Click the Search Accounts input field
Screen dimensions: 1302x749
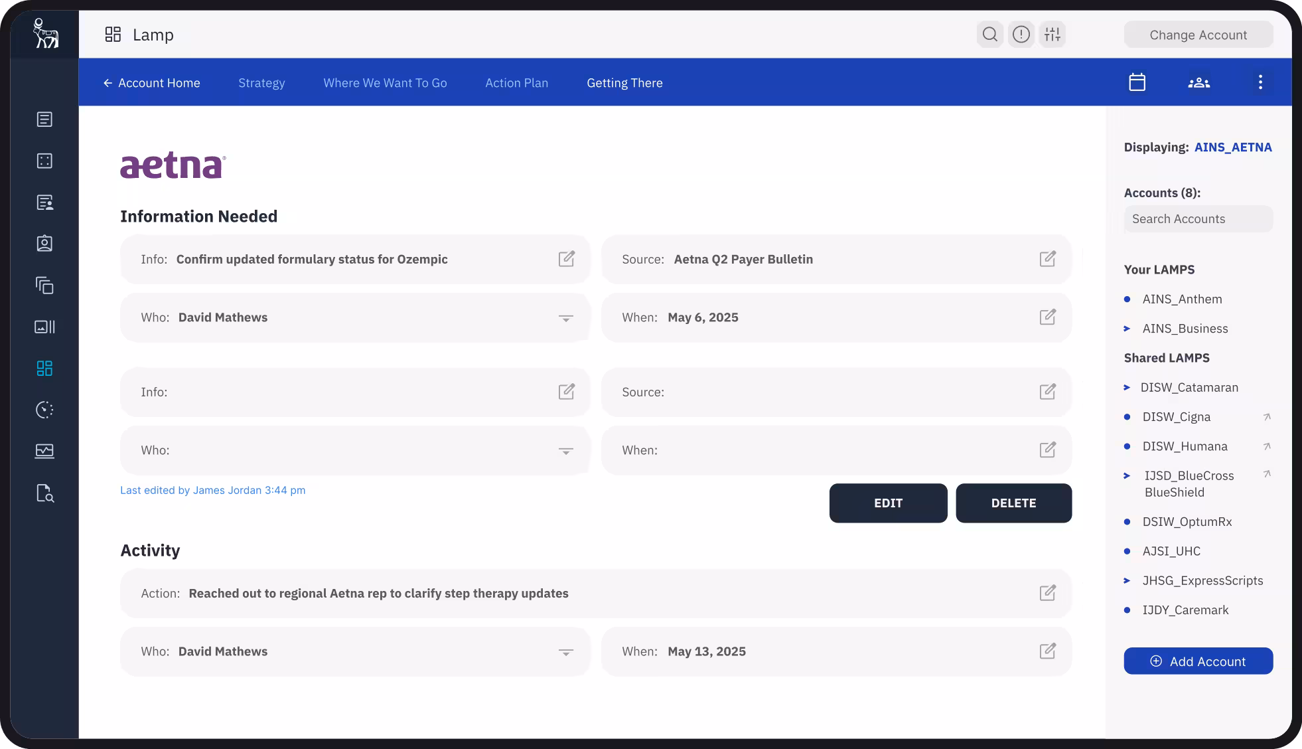[1198, 219]
